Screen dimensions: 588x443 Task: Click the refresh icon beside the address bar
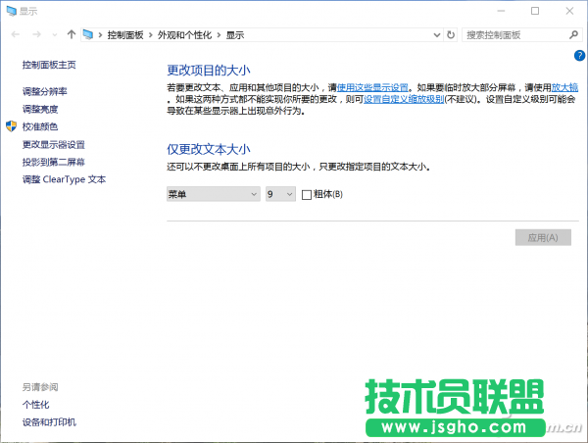pos(451,34)
